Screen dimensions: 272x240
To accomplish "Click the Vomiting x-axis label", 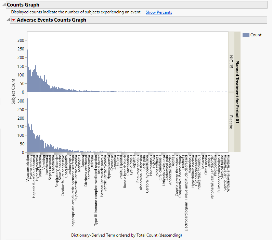I will click(x=44, y=162).
